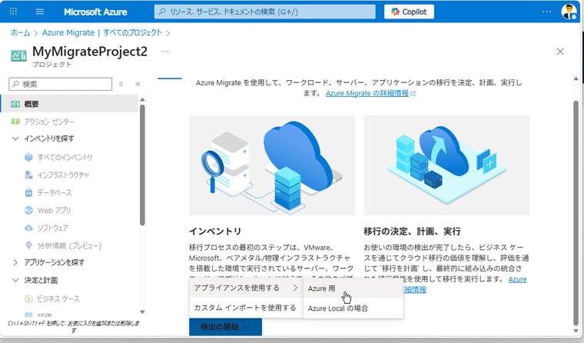This screenshot has width=584, height=343.
Task: Click the sidebar 検索 field
Action: pyautogui.click(x=61, y=84)
